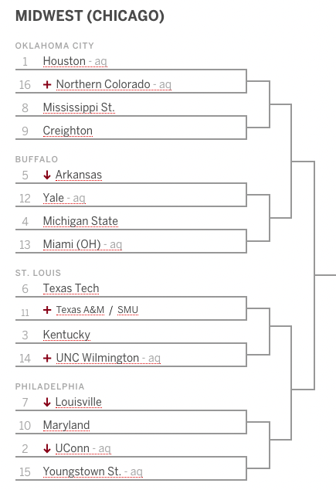Select the Creighton team link
This screenshot has height=490, width=336.
(x=68, y=131)
